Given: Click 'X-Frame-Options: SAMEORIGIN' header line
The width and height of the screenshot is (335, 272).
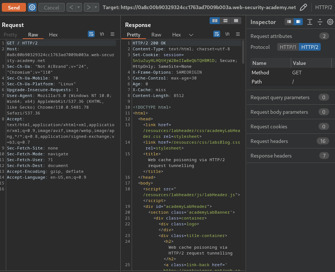Looking at the screenshot, I should pyautogui.click(x=167, y=73).
